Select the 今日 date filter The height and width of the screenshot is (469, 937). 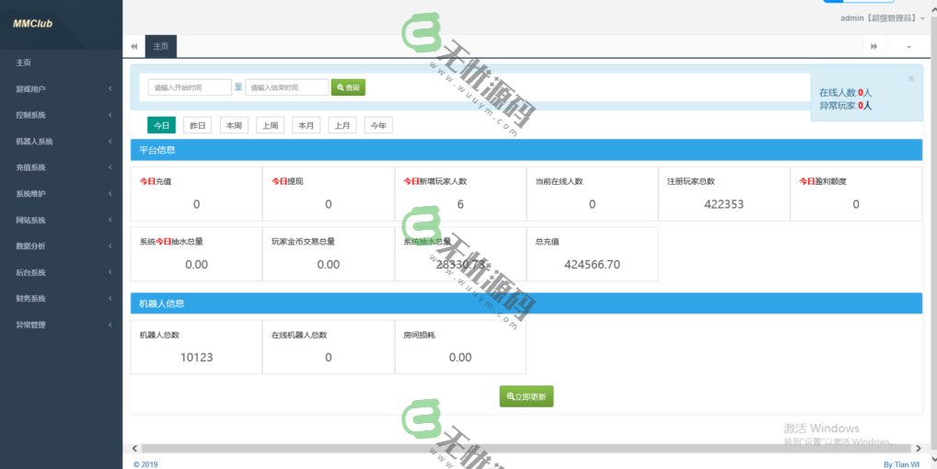[x=161, y=125]
